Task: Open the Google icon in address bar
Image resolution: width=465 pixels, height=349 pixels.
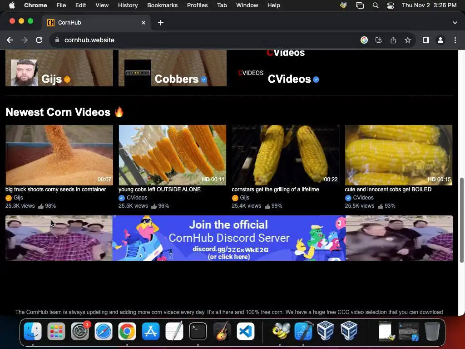Action: (x=364, y=40)
